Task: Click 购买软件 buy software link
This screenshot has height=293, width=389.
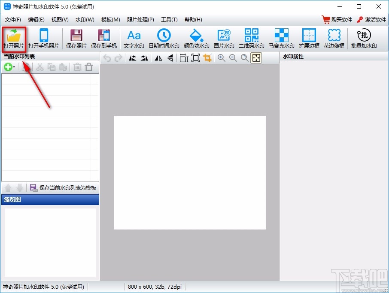Action: click(x=337, y=20)
